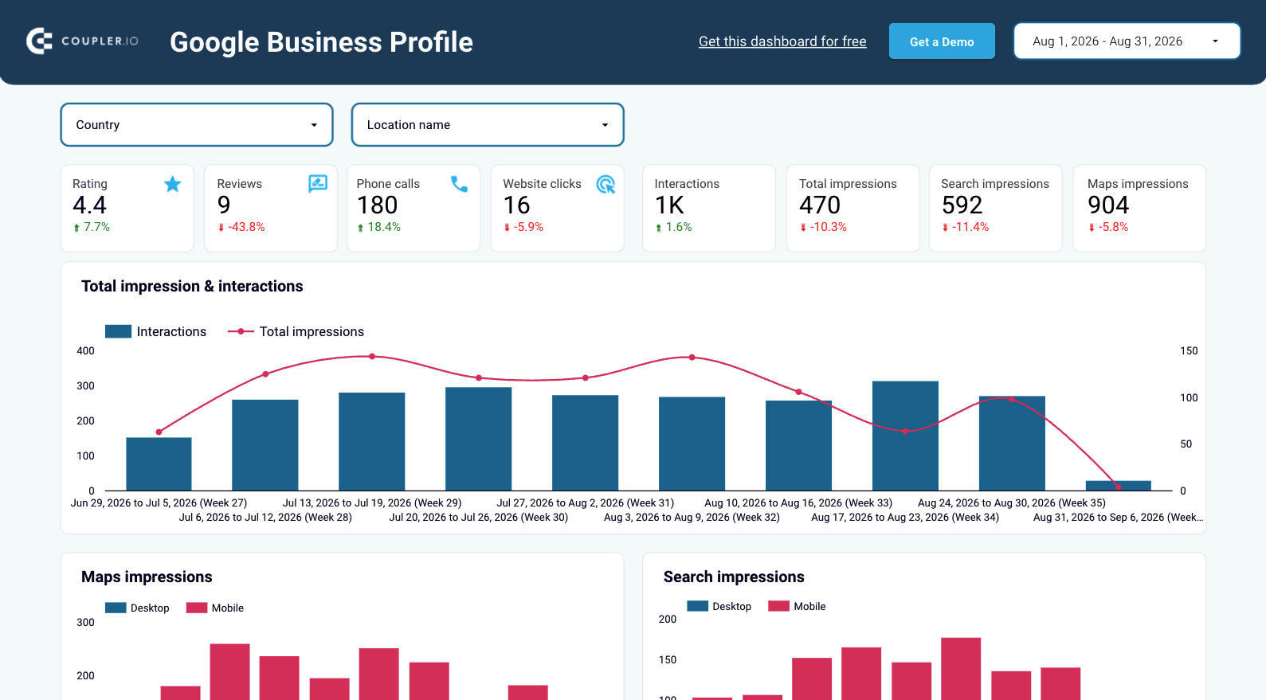
Task: Click the Total impression & interactions title
Action: point(192,286)
